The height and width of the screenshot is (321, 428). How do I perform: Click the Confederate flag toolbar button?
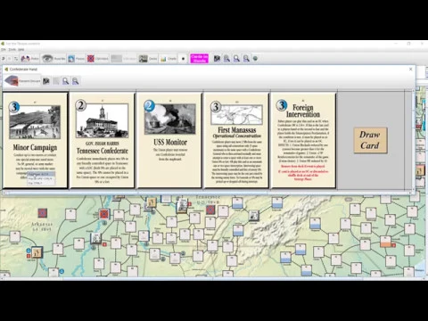click(x=97, y=59)
